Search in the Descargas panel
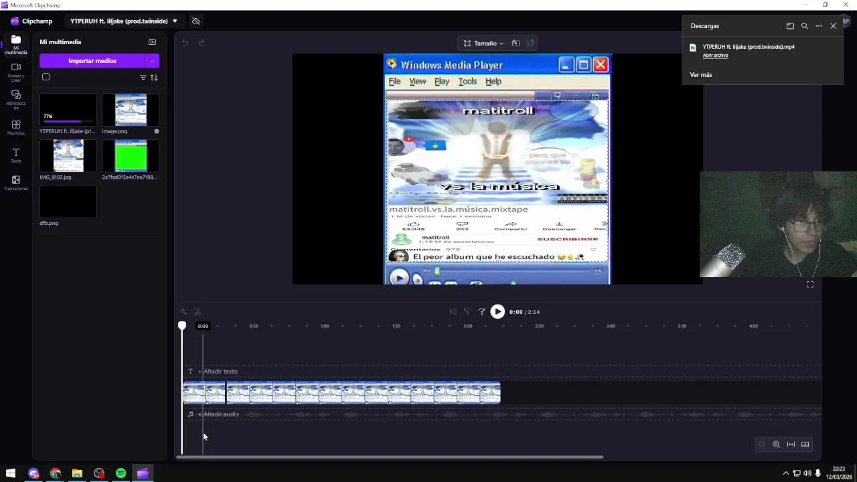Image resolution: width=857 pixels, height=482 pixels. pos(805,26)
